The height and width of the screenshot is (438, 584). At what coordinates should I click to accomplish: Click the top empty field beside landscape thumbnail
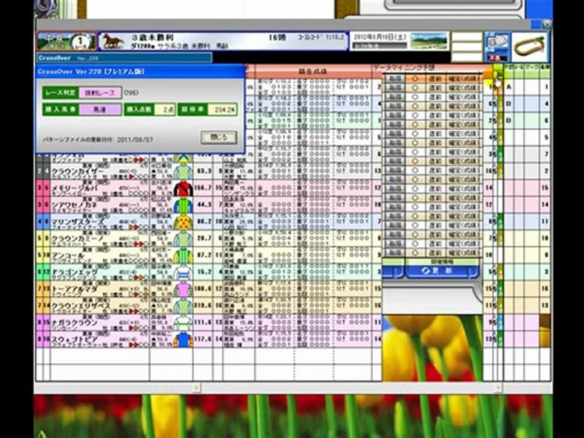[x=467, y=37]
